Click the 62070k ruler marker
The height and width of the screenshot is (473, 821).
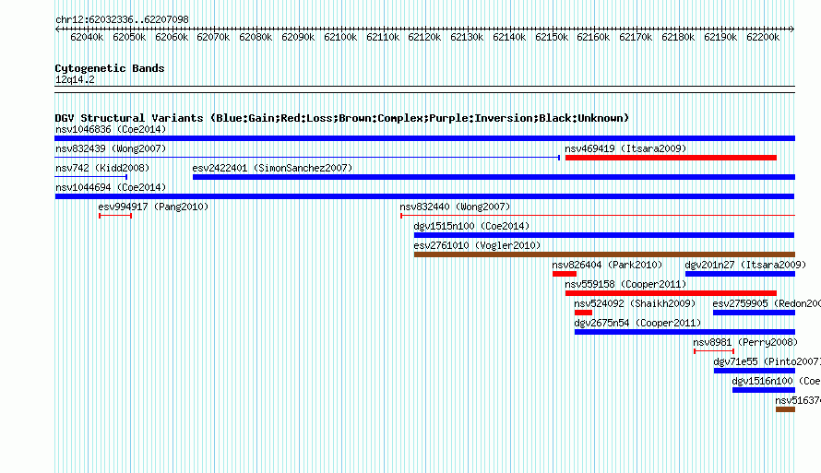213,37
